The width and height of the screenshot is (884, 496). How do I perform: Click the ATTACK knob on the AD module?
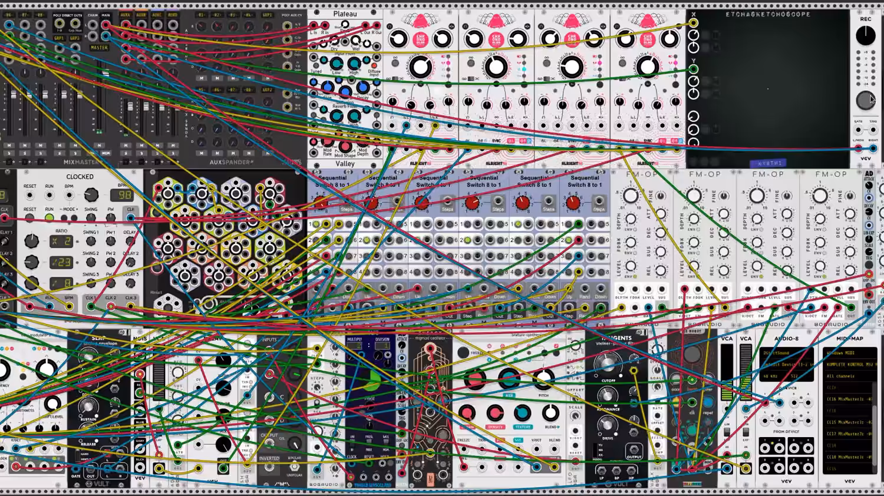click(x=869, y=185)
